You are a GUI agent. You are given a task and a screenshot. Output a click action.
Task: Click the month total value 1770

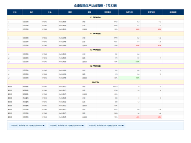click(116, 38)
